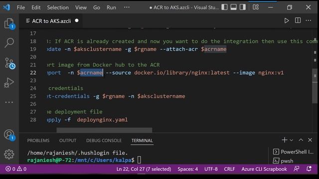The height and width of the screenshot is (179, 319).
Task: Click the text docker.io/library/nginx:latest
Action: [x=181, y=73]
